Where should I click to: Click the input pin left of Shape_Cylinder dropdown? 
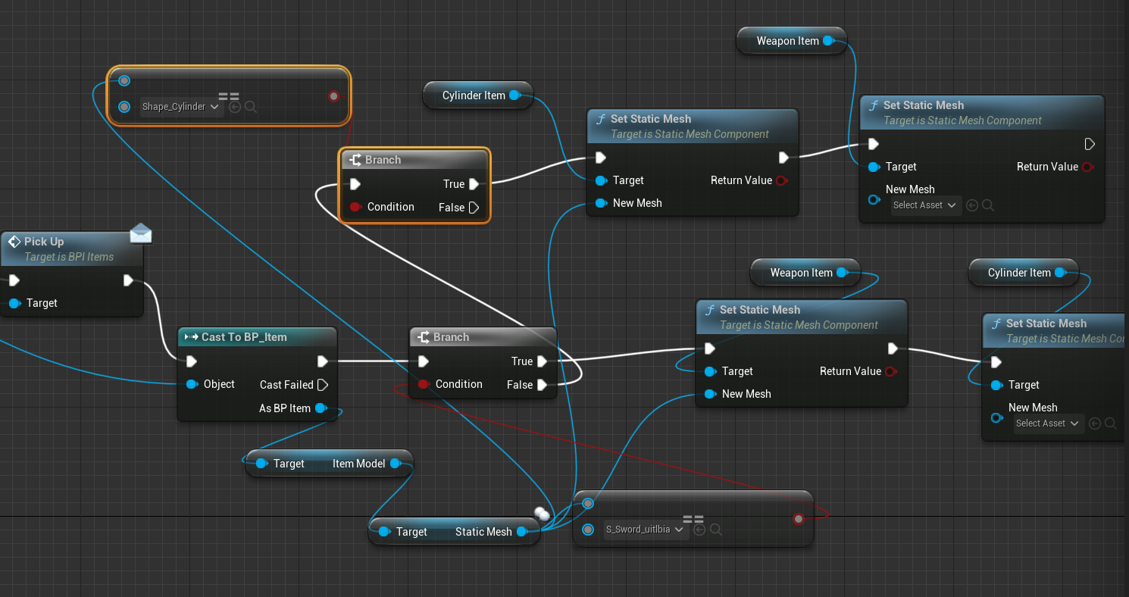click(x=124, y=107)
